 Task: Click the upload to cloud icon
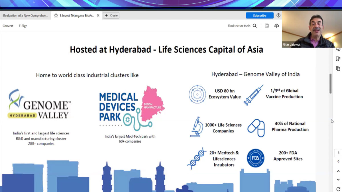tap(276, 26)
